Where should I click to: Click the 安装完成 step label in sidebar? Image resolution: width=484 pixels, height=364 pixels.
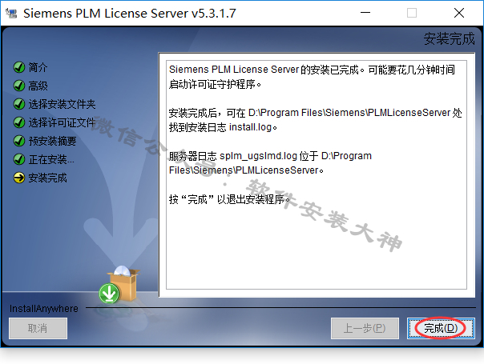[47, 178]
